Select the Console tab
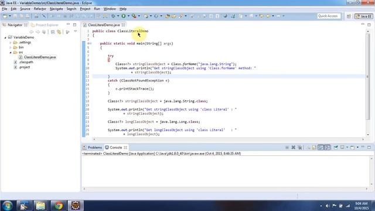This screenshot has height=211, width=375. [116, 147]
